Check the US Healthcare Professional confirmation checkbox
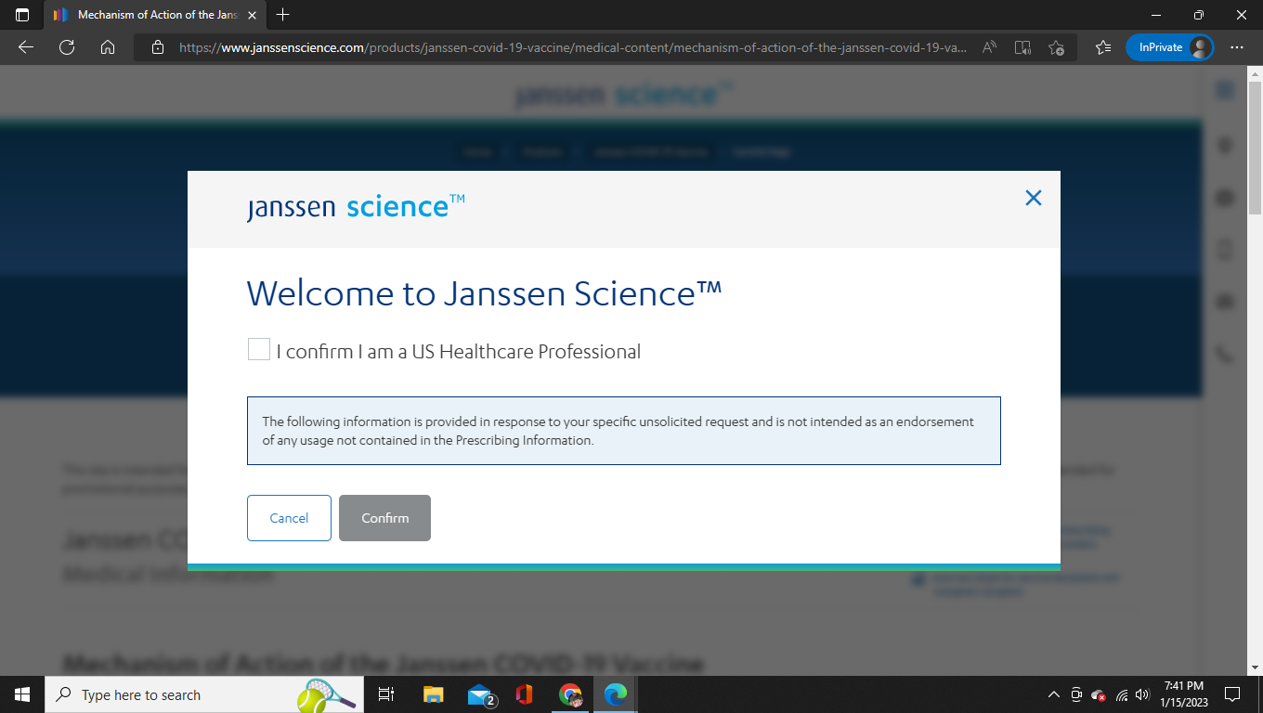 click(x=259, y=350)
